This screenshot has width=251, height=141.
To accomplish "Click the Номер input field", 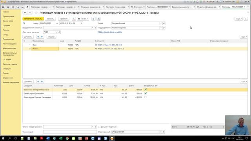I will click(x=47, y=23).
